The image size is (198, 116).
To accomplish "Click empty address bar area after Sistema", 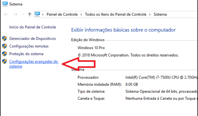I will (182, 14).
